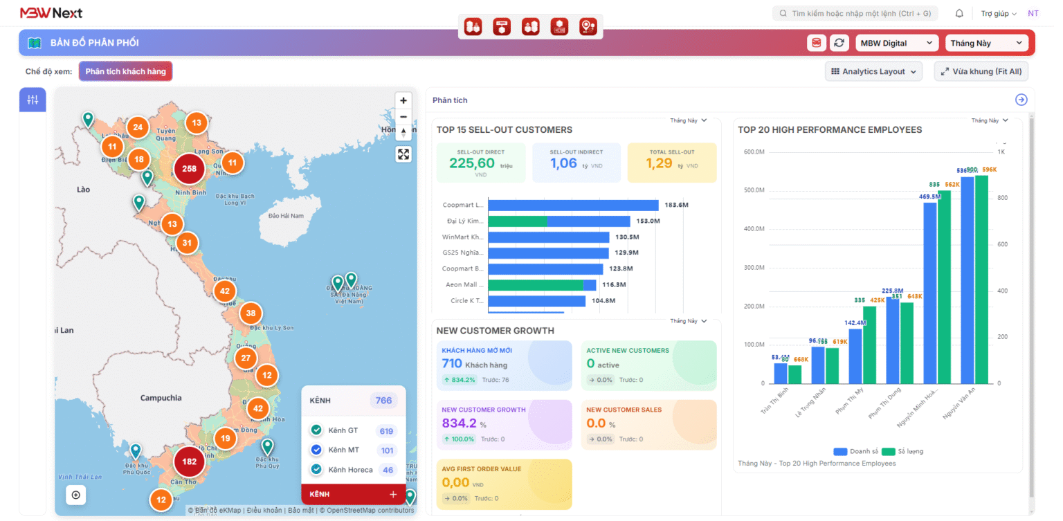Select the location pin icon in top toolbar
1063x521 pixels.
point(588,26)
